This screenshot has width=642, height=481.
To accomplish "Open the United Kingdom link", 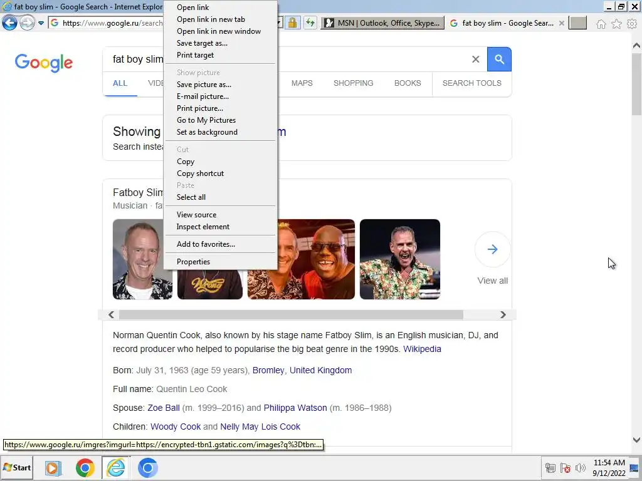I will coord(320,370).
